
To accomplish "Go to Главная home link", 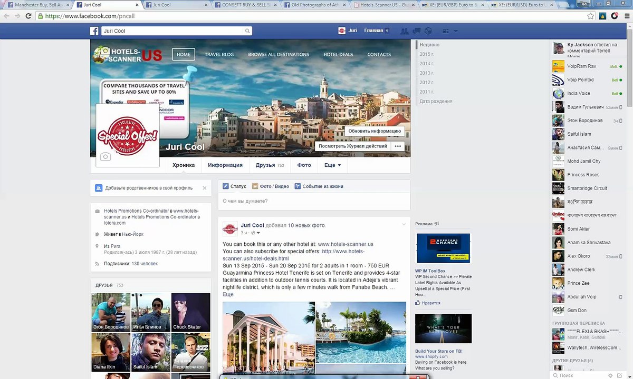I will click(x=373, y=31).
